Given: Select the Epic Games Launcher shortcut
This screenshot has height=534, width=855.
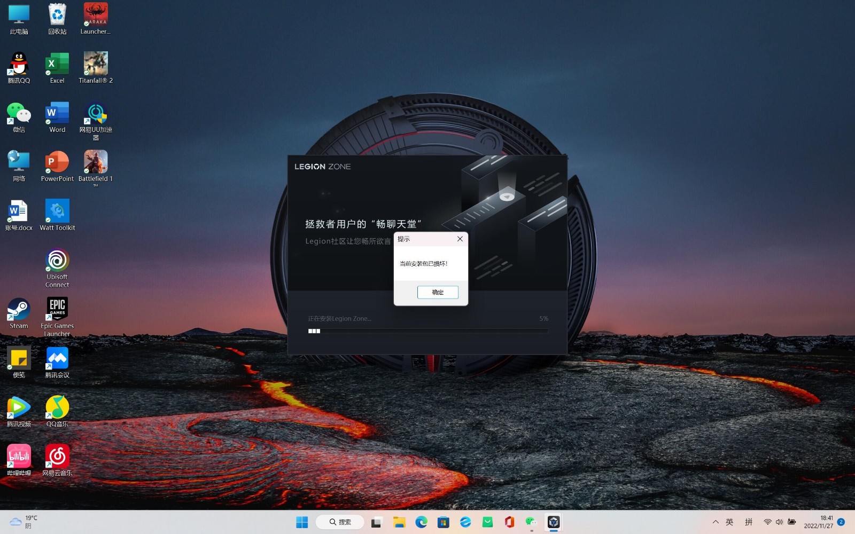Looking at the screenshot, I should coord(57,317).
